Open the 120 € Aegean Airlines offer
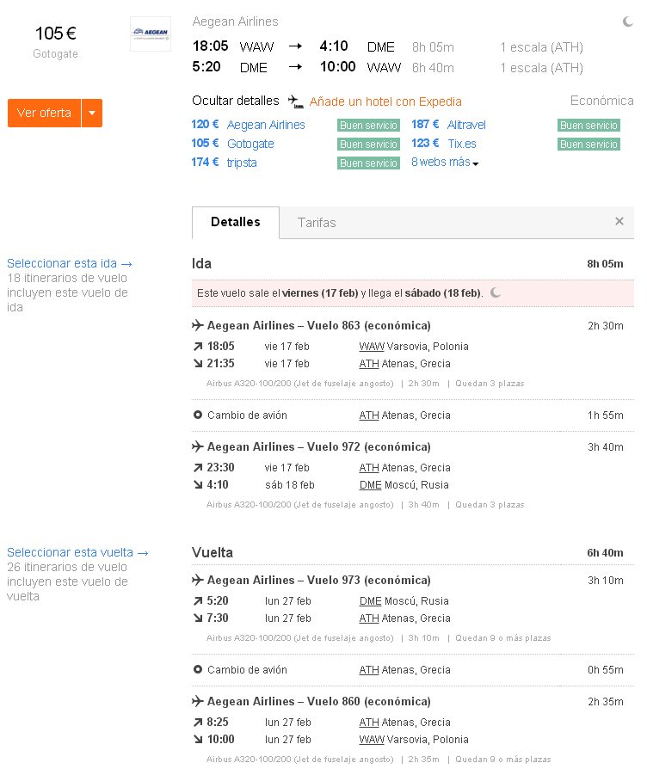The width and height of the screenshot is (647, 769). point(248,125)
